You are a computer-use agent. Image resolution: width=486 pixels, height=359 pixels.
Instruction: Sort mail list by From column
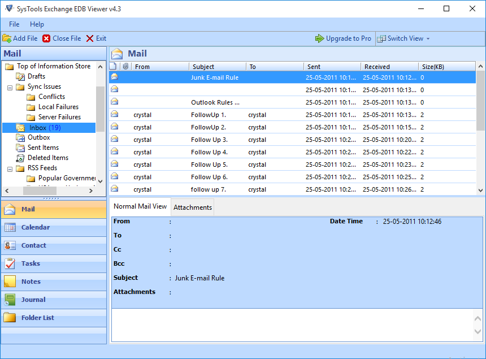(x=160, y=67)
